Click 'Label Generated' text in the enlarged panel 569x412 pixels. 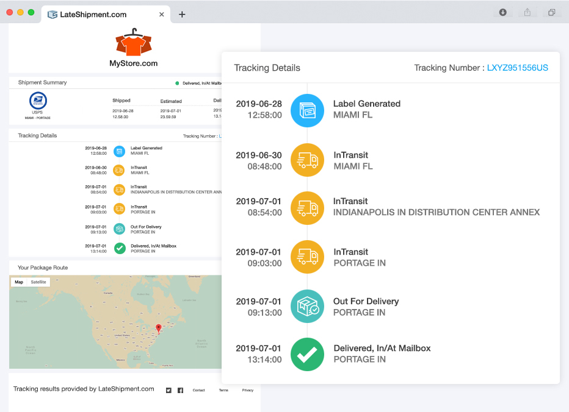point(367,104)
